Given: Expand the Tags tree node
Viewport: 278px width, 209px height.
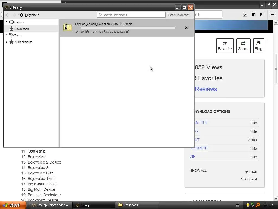Looking at the screenshot, I should 7,35.
